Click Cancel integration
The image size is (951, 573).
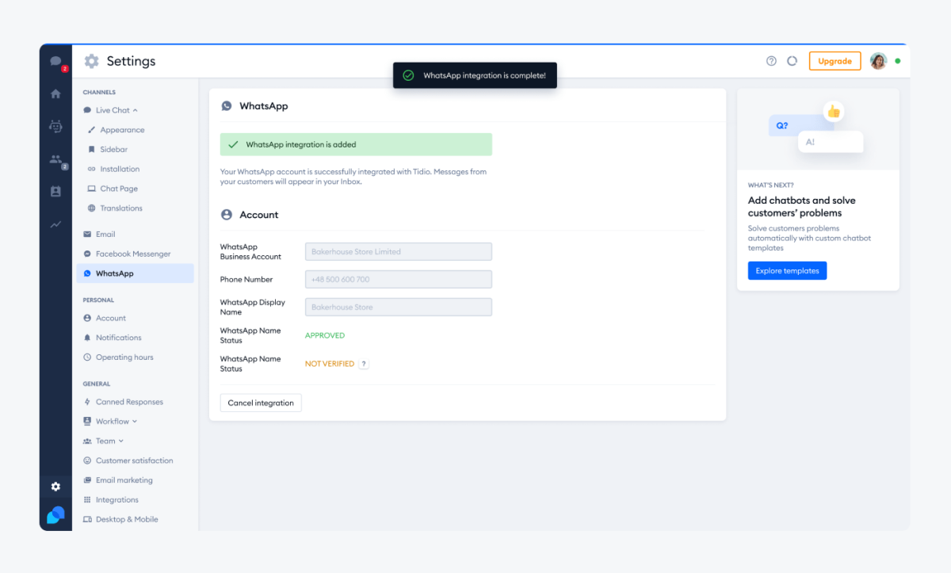pyautogui.click(x=261, y=403)
